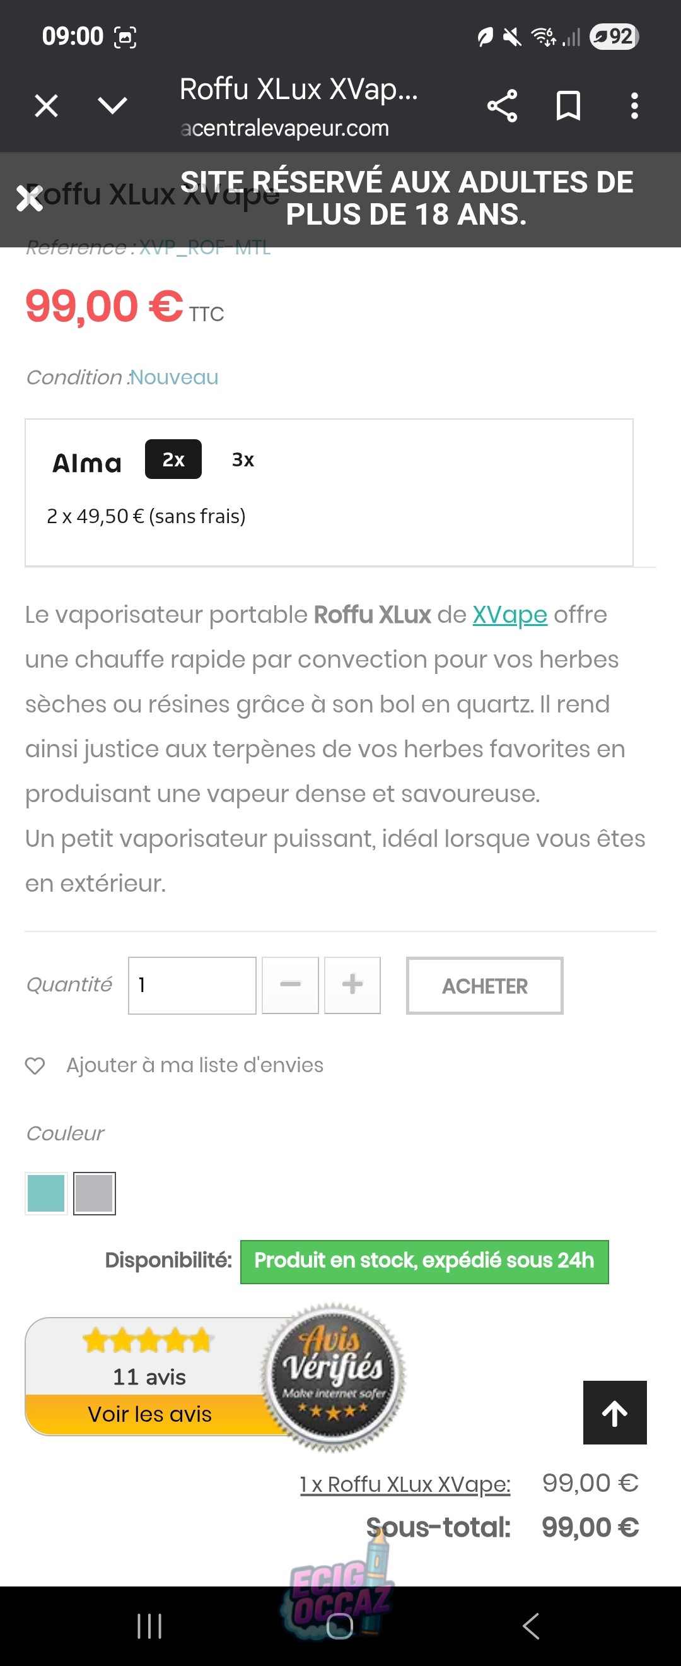
Task: Increase quantity with plus button
Action: pos(352,985)
